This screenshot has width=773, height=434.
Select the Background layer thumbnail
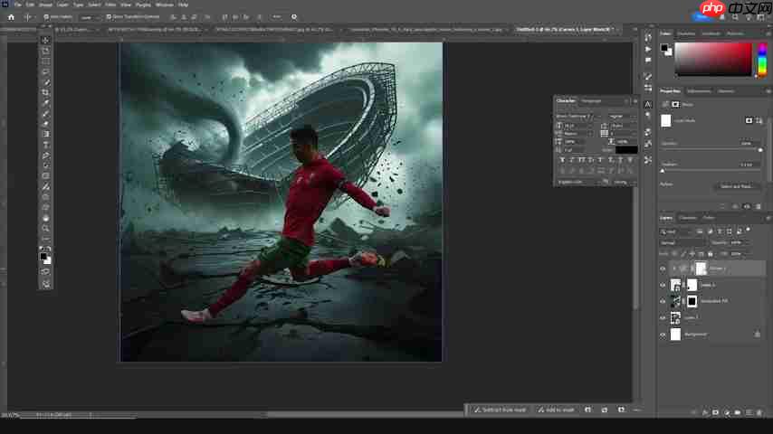(x=675, y=335)
